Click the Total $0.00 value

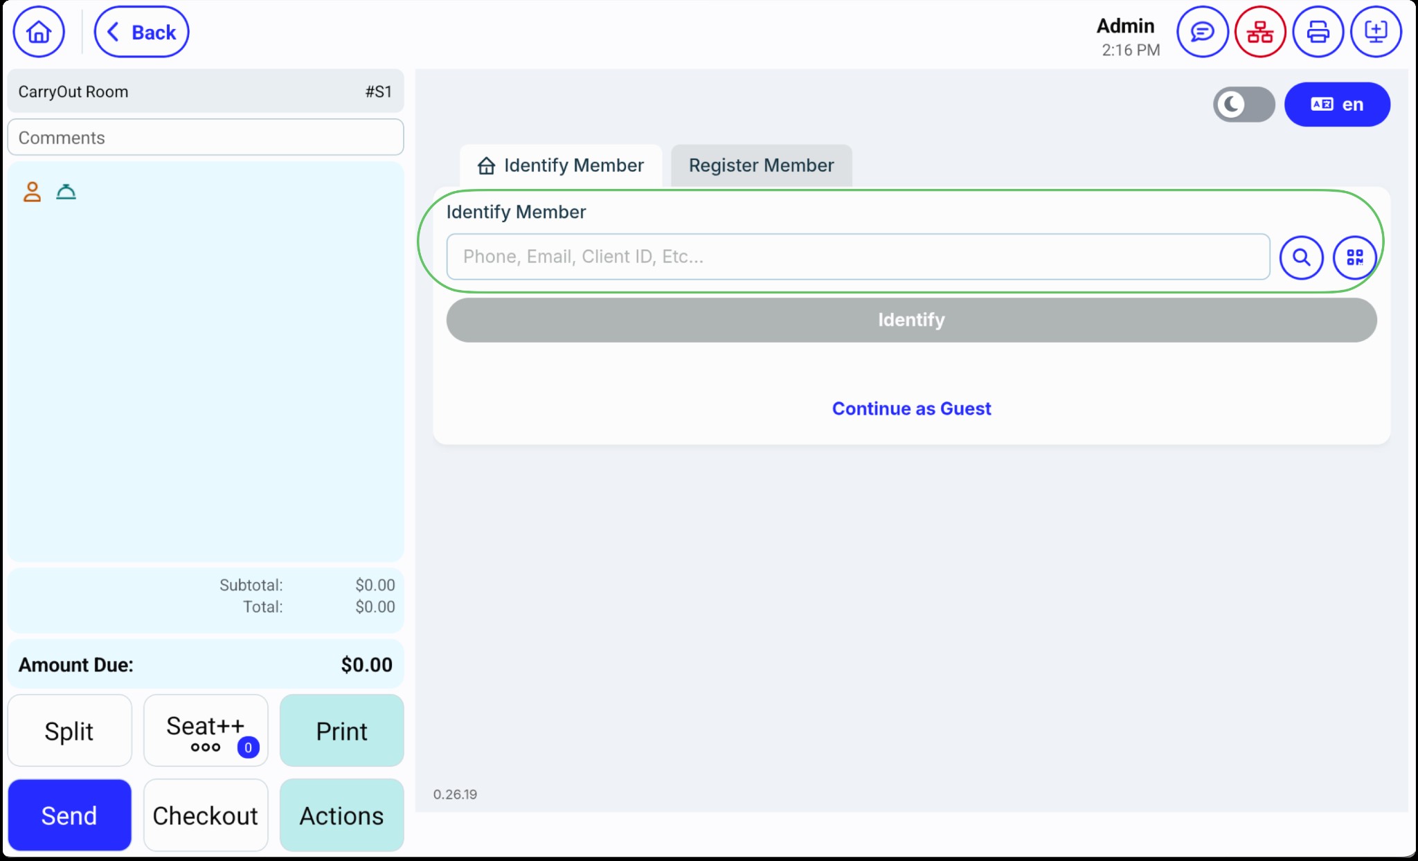[375, 607]
